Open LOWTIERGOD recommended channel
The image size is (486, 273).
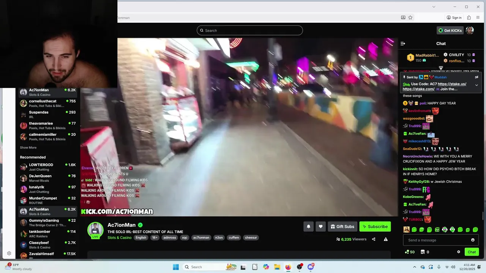point(48,167)
